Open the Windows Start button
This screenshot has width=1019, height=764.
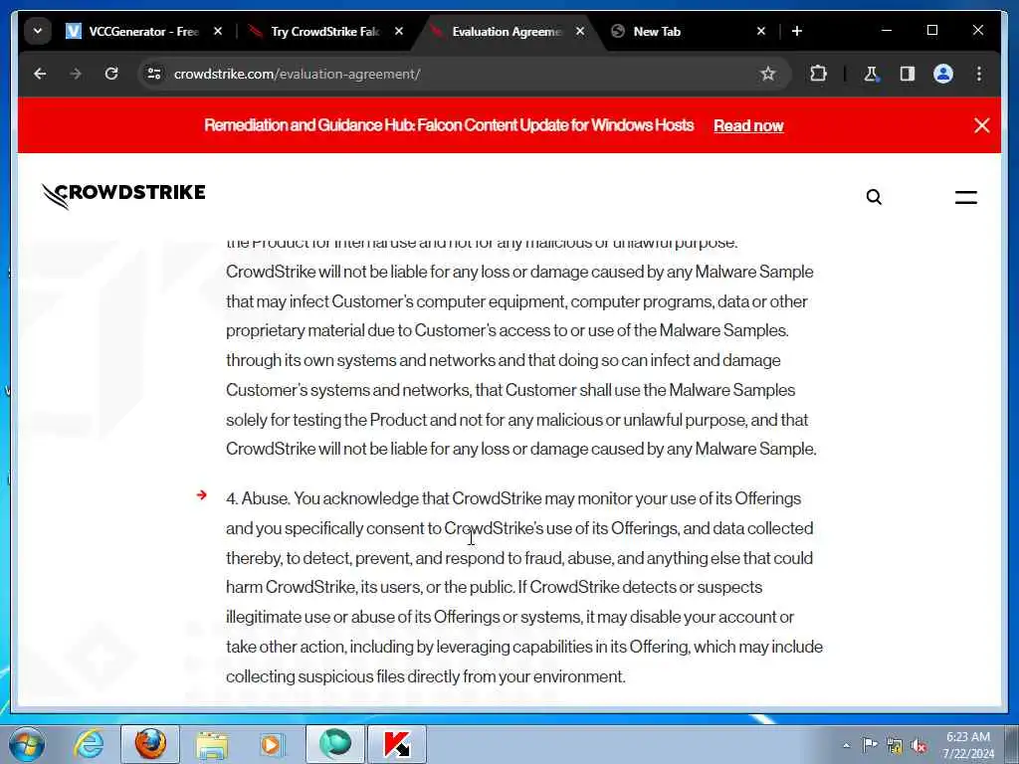(x=26, y=744)
